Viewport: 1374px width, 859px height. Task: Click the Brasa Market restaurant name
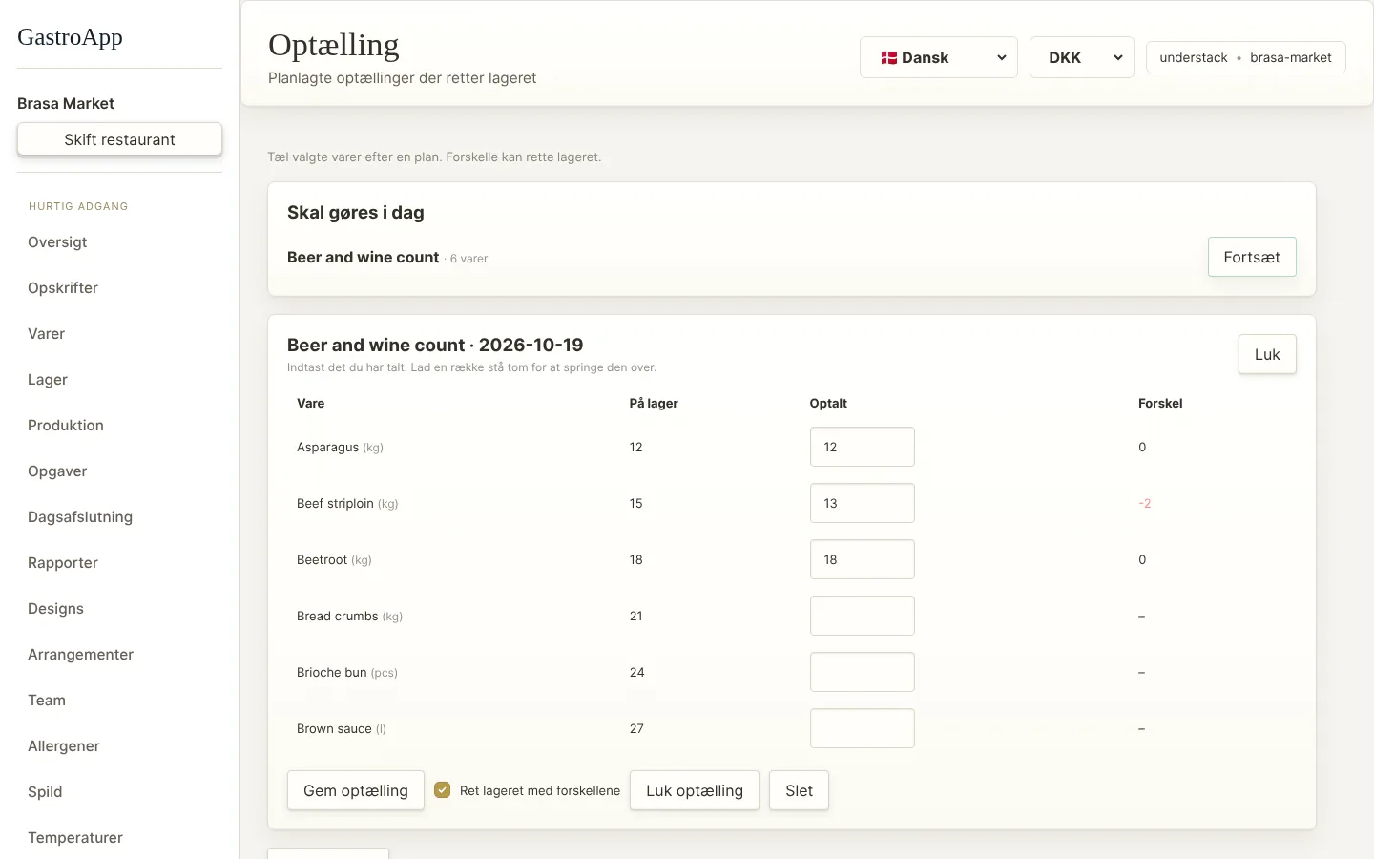pos(66,103)
